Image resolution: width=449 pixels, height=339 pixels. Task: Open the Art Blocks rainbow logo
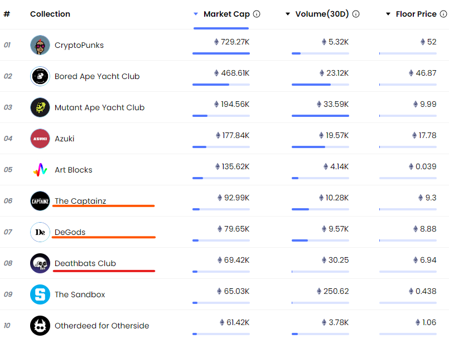(40, 170)
